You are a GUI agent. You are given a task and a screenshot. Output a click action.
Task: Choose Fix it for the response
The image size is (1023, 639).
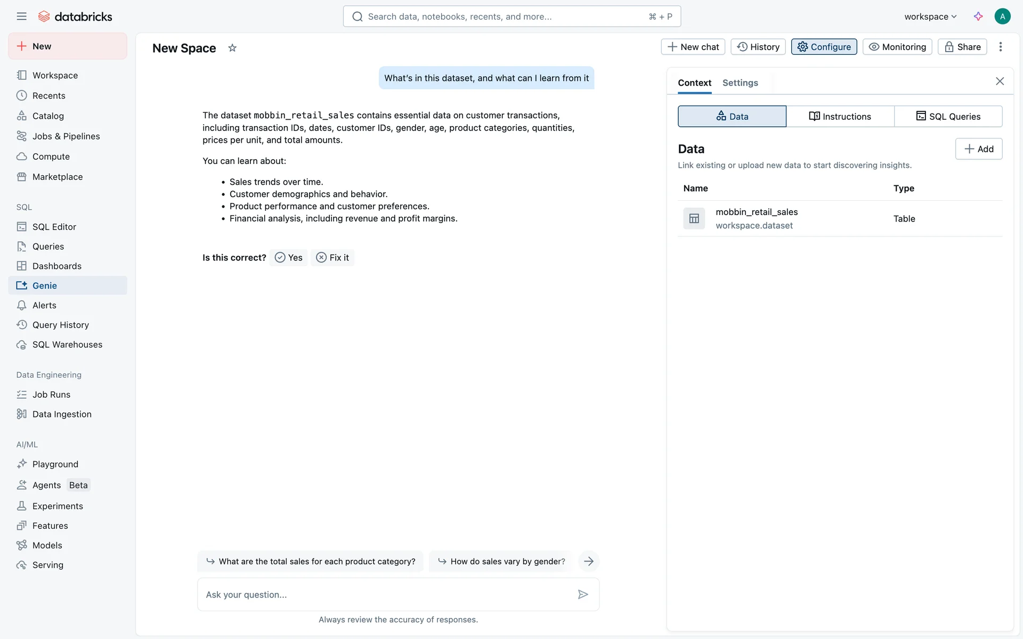coord(332,258)
